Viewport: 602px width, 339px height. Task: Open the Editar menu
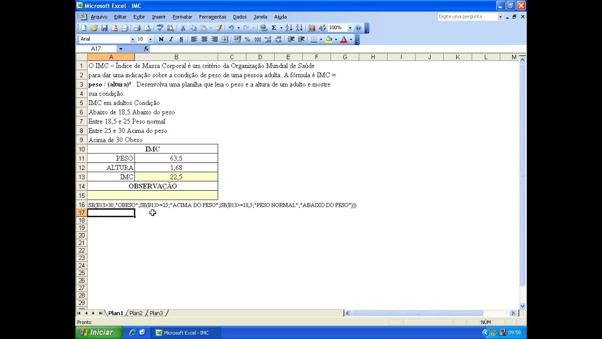[120, 17]
